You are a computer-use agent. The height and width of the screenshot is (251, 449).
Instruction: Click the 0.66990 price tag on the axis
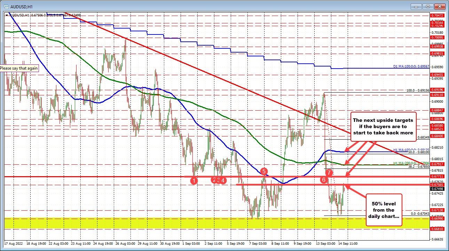tap(438, 218)
